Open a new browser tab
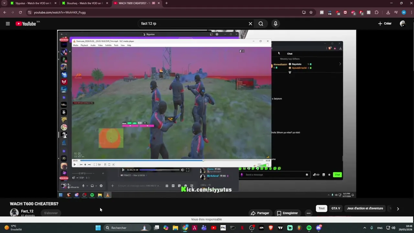 pos(166,3)
